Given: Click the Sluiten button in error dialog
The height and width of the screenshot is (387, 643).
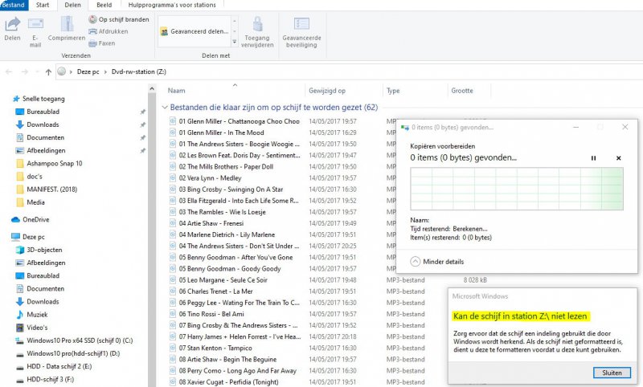Looking at the screenshot, I should 612,373.
